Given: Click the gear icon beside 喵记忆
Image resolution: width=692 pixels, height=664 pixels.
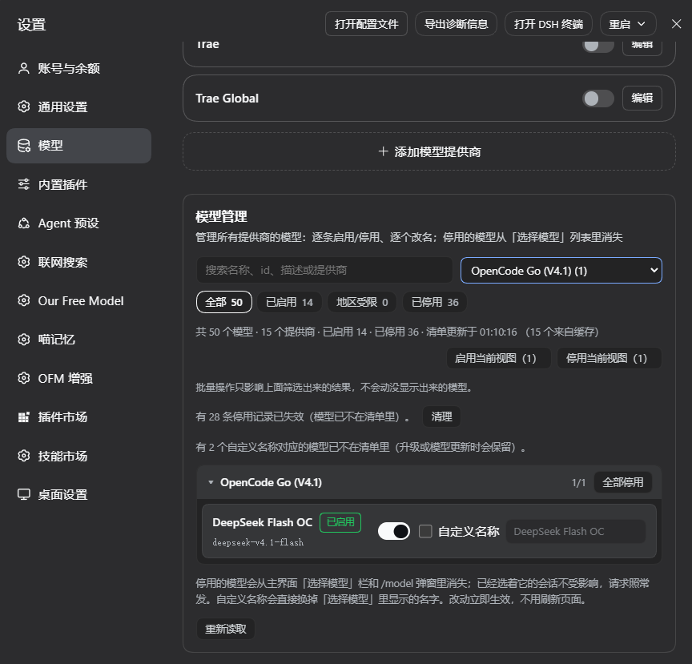Looking at the screenshot, I should (24, 340).
